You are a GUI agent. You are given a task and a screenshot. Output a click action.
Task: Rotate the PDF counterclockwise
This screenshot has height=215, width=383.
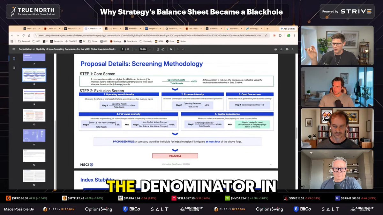coord(163,49)
